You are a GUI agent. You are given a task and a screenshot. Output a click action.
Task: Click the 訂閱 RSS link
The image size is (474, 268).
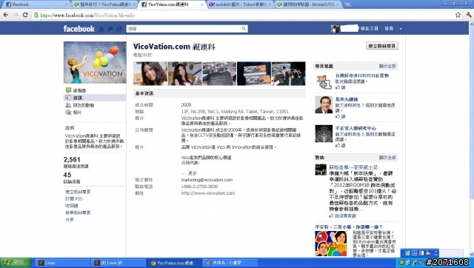click(74, 199)
